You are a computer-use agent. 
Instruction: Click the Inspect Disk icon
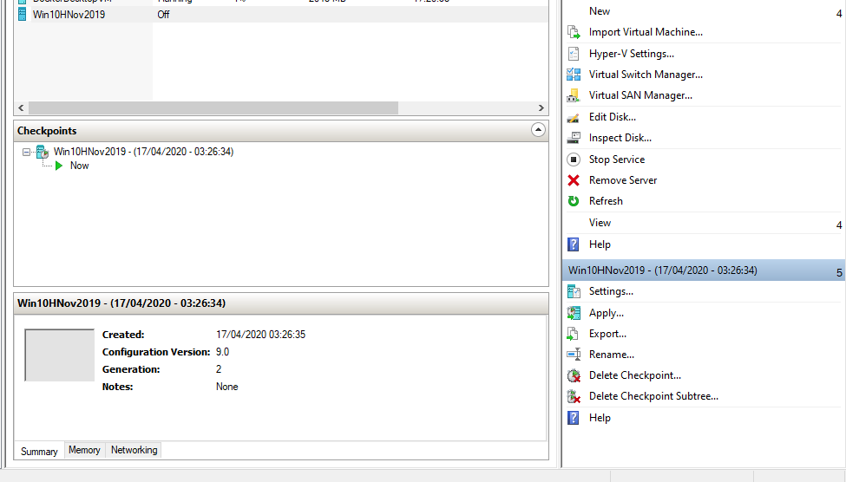[574, 138]
